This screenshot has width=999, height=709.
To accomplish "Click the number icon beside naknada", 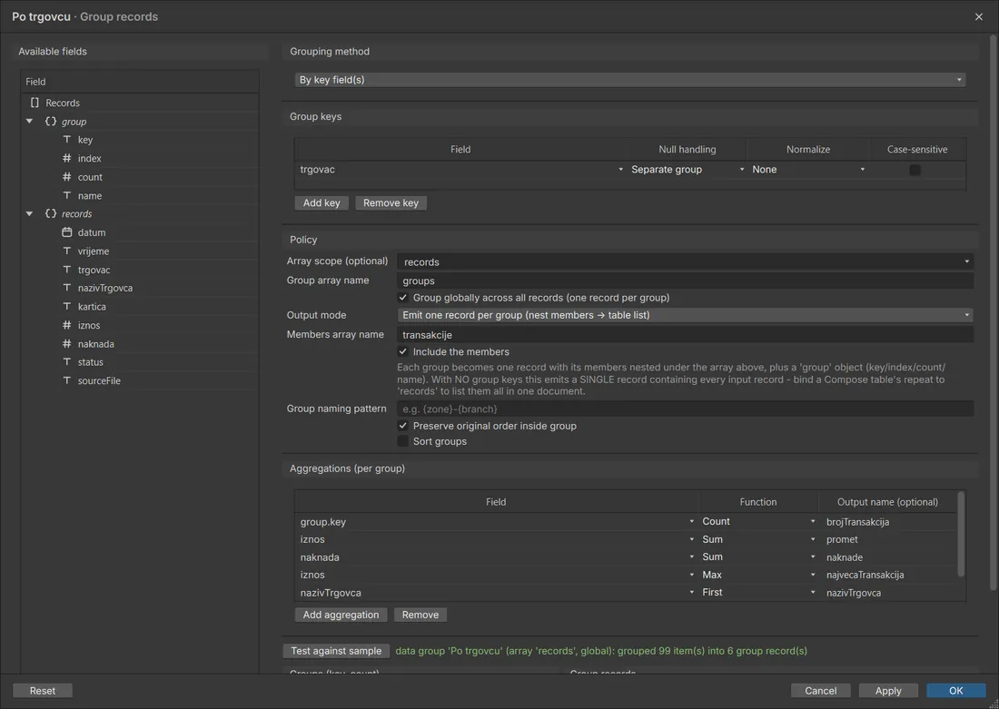I will 67,343.
